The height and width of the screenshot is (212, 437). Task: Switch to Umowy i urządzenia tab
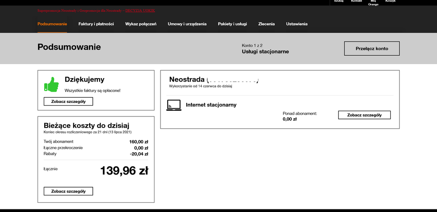[187, 24]
